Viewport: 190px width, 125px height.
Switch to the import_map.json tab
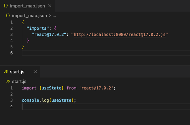tap(27, 6)
